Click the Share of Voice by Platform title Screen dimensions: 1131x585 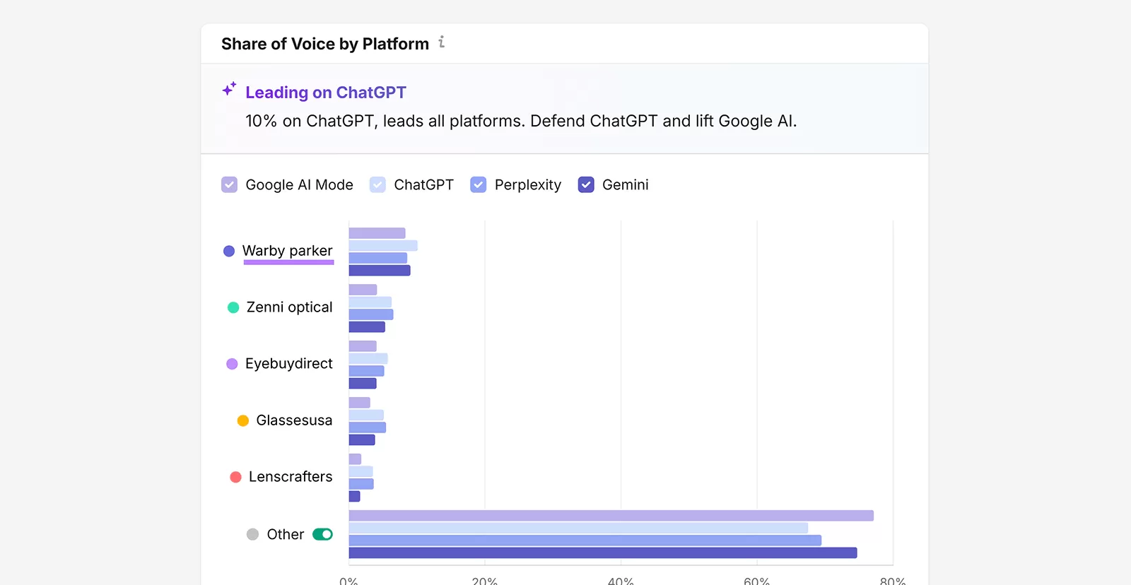tap(325, 44)
